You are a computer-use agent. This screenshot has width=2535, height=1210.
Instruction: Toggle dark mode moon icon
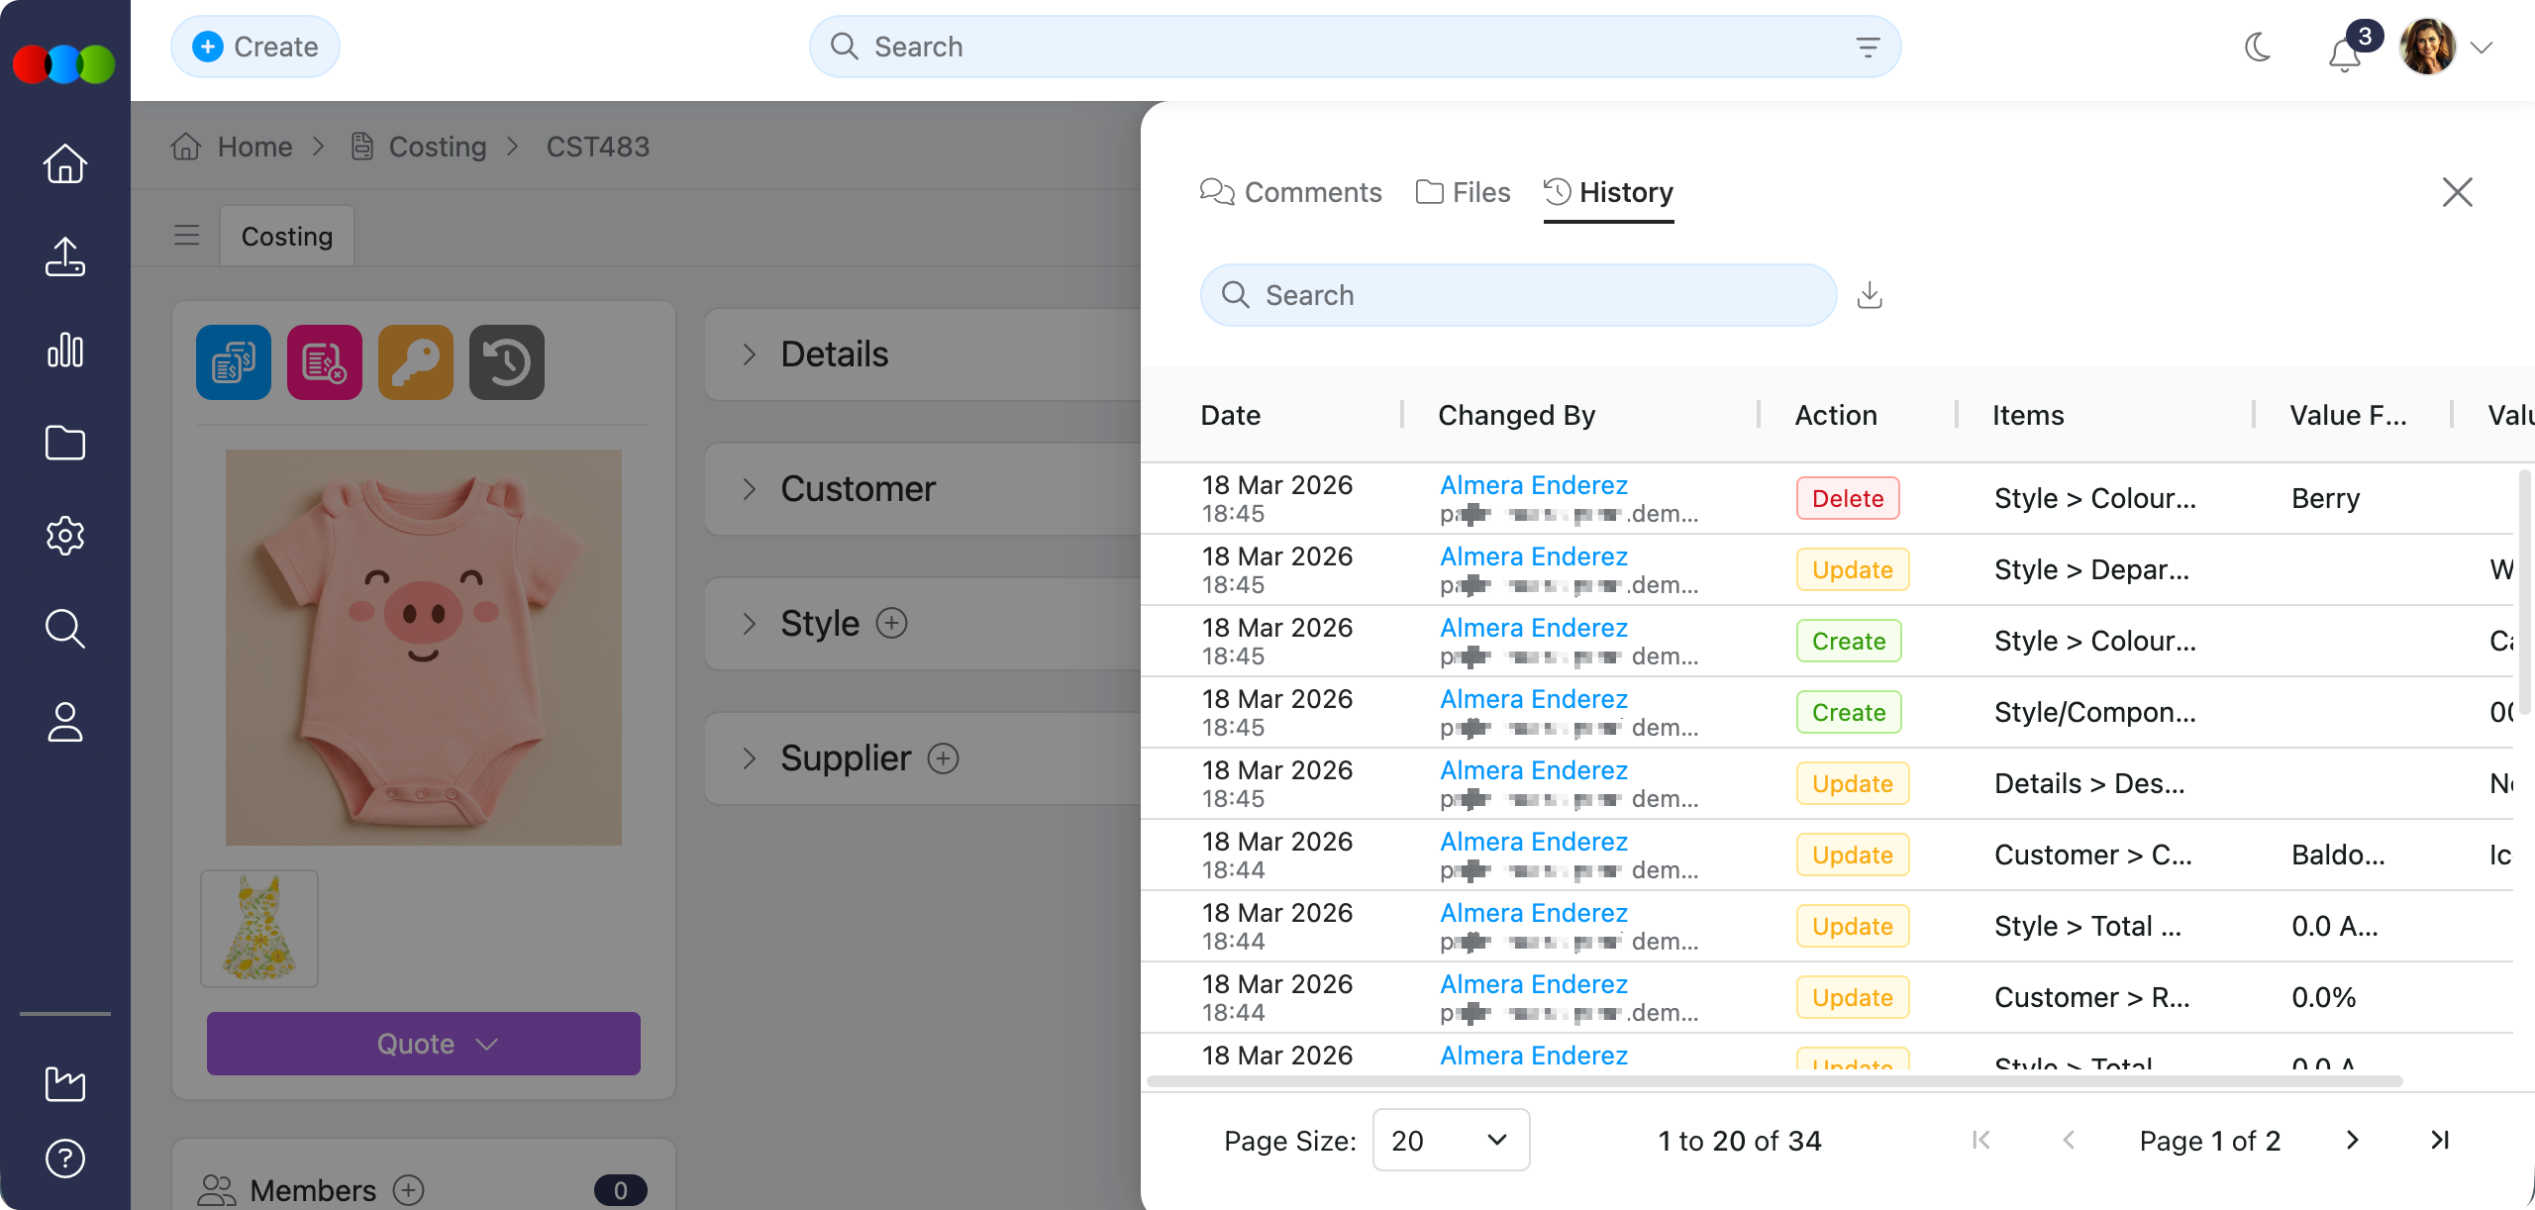[x=2258, y=47]
